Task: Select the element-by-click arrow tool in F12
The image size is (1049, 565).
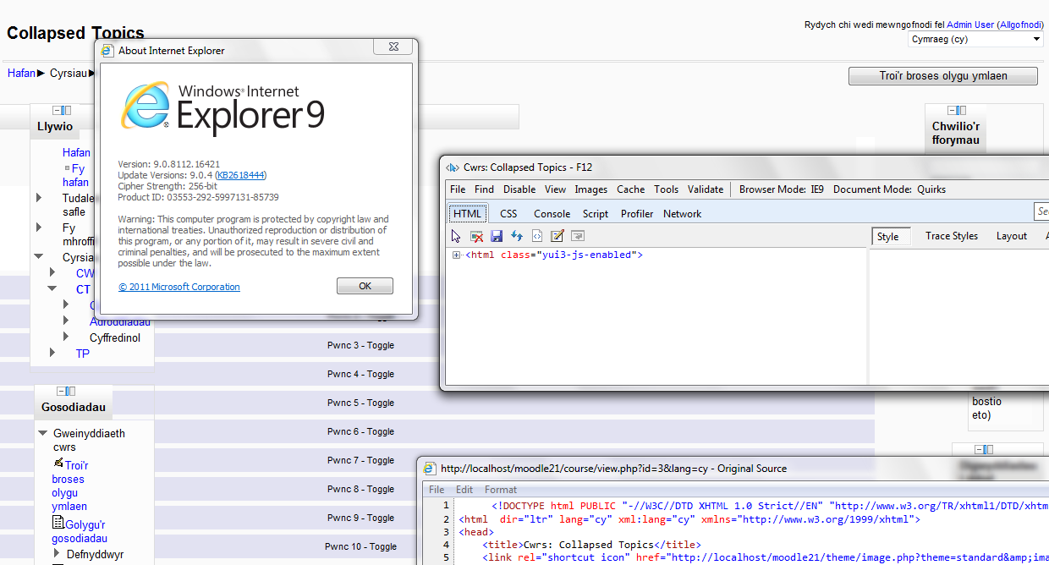Action: tap(458, 236)
